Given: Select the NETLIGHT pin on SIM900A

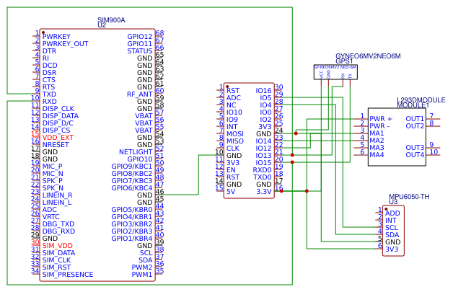Looking at the screenshot, I should [136, 151].
